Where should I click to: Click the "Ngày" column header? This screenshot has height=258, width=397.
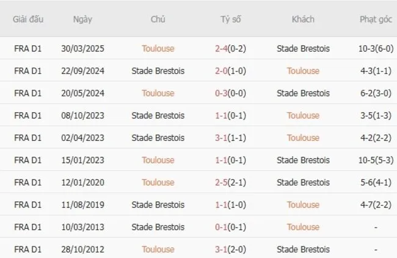(x=82, y=19)
